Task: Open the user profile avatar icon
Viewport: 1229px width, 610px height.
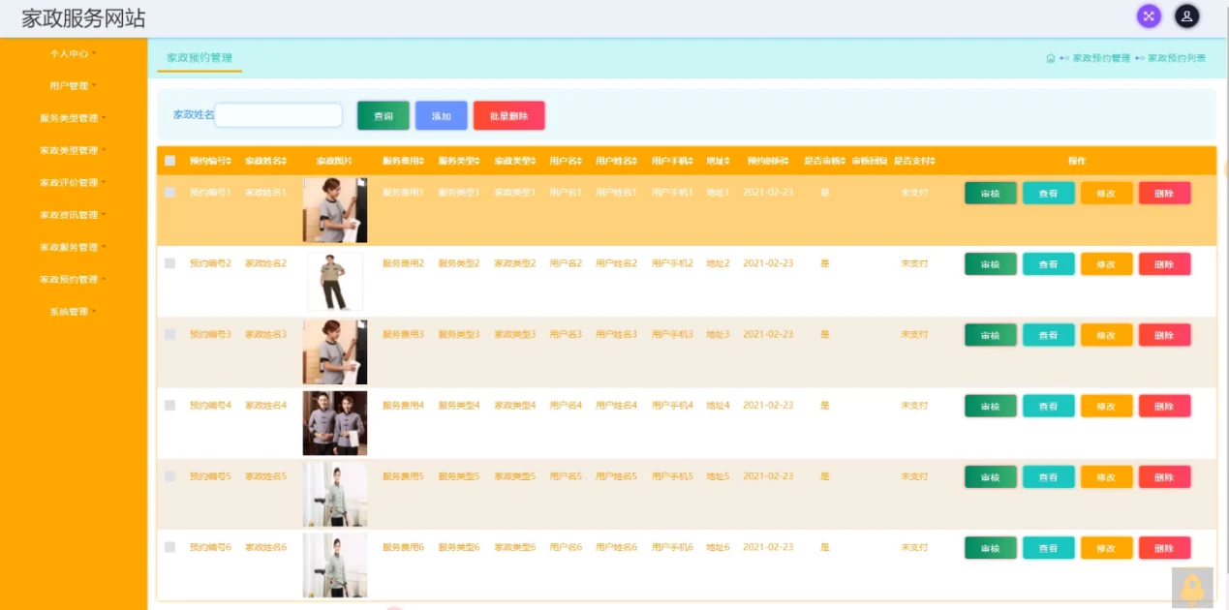Action: (1187, 15)
